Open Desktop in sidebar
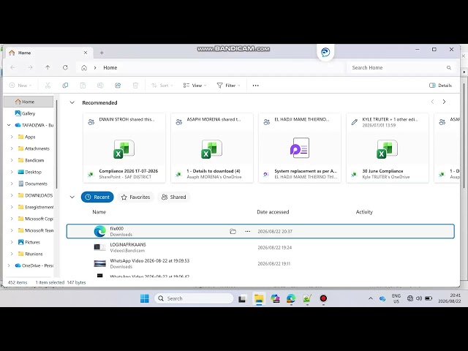The image size is (468, 351). (33, 173)
